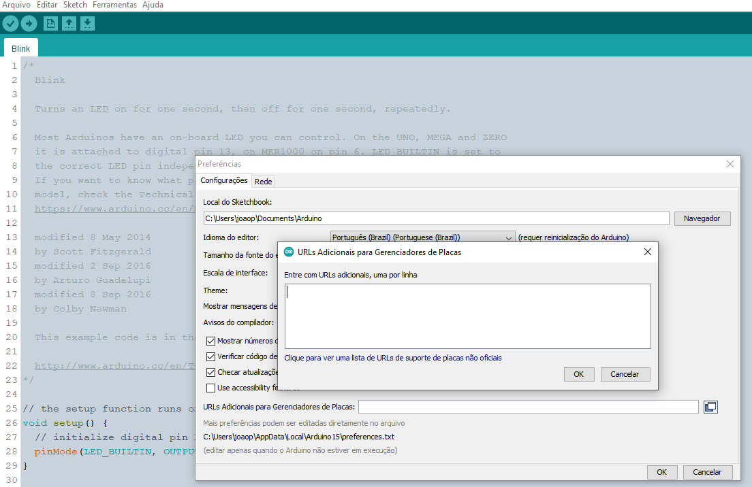Click OK at bottom of Preferências window
The width and height of the screenshot is (752, 487).
point(662,472)
